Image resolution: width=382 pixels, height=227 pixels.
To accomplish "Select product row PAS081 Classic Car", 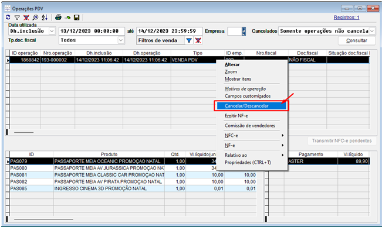I will (133, 175).
